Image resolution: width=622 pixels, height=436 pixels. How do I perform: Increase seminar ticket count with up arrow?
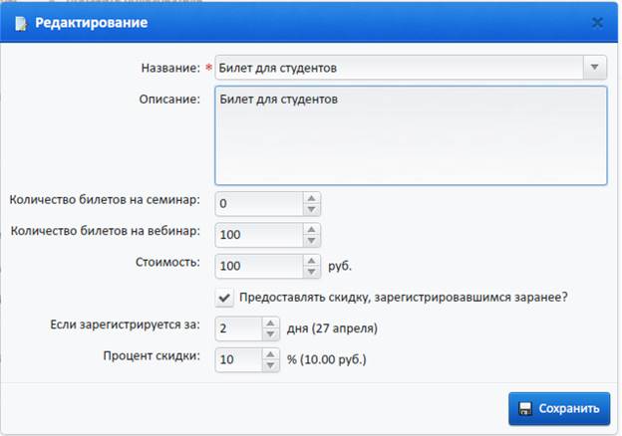tap(312, 198)
